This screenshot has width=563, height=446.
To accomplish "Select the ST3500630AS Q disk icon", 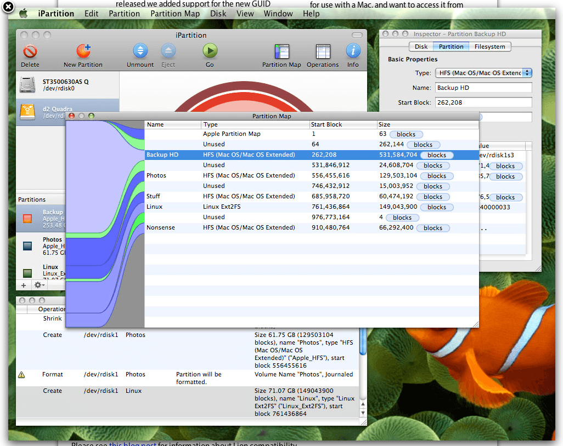I will (x=27, y=84).
